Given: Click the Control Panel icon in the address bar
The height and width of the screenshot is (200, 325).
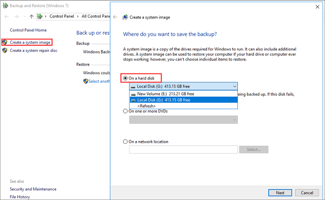Looking at the screenshot, I should click(x=40, y=16).
